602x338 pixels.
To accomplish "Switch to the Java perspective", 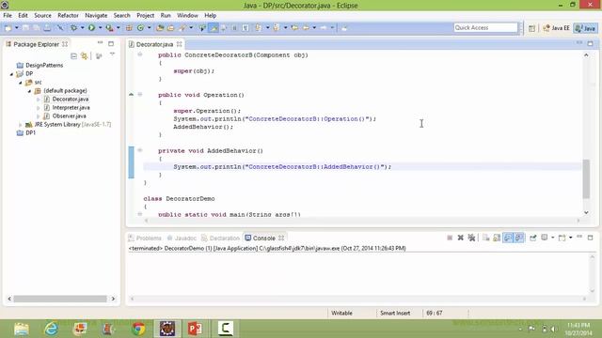I will (x=585, y=28).
